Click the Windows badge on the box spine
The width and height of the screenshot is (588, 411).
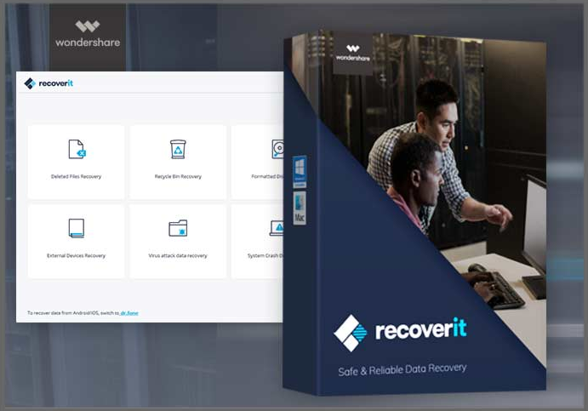(x=300, y=171)
